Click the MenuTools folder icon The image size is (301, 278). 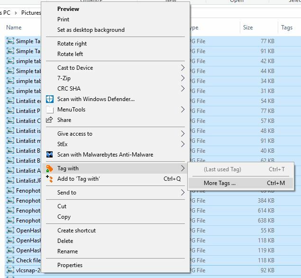pyautogui.click(x=49, y=110)
